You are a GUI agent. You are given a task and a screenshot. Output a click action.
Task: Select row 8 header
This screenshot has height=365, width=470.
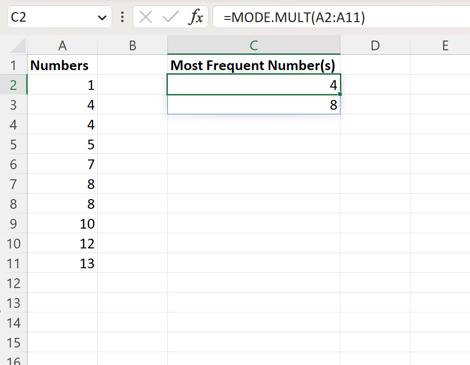point(13,204)
